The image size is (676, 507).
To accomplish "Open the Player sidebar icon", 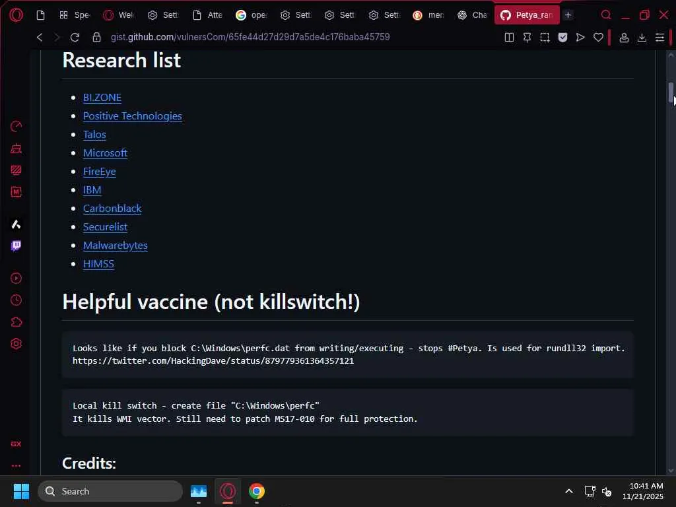I will [x=16, y=278].
